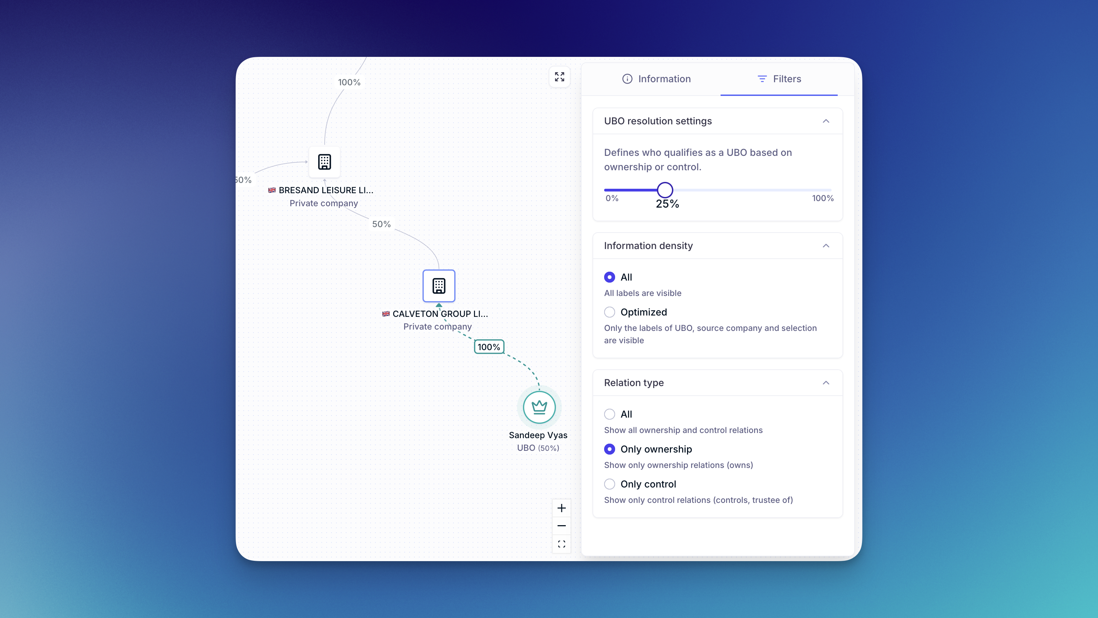Collapse the Information density section

pos(826,246)
